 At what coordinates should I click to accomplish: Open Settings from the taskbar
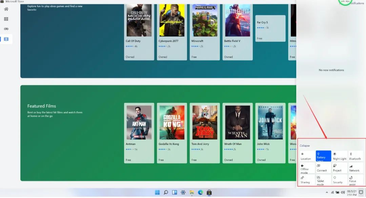(x=183, y=192)
